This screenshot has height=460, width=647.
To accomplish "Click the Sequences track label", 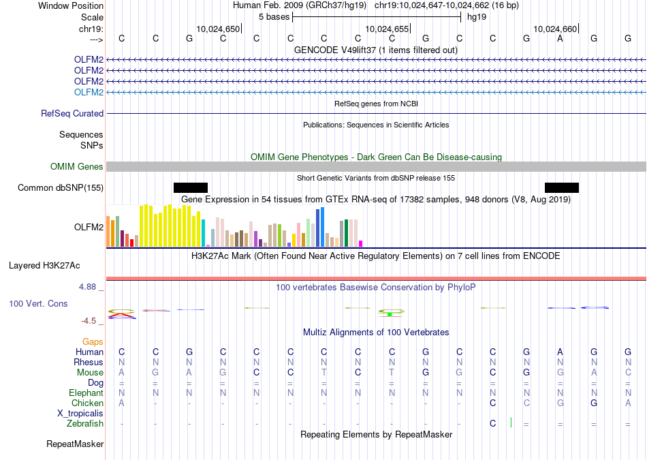I will 81,135.
